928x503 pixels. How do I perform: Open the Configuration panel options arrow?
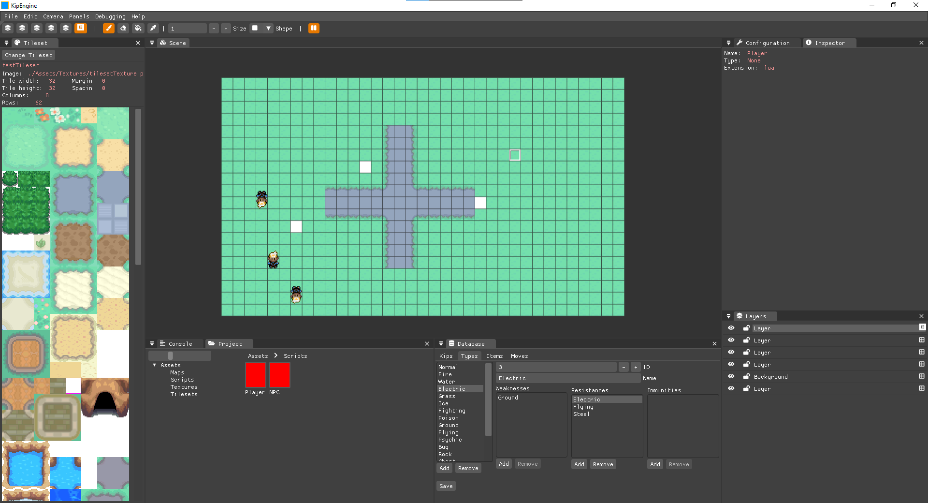coord(728,43)
